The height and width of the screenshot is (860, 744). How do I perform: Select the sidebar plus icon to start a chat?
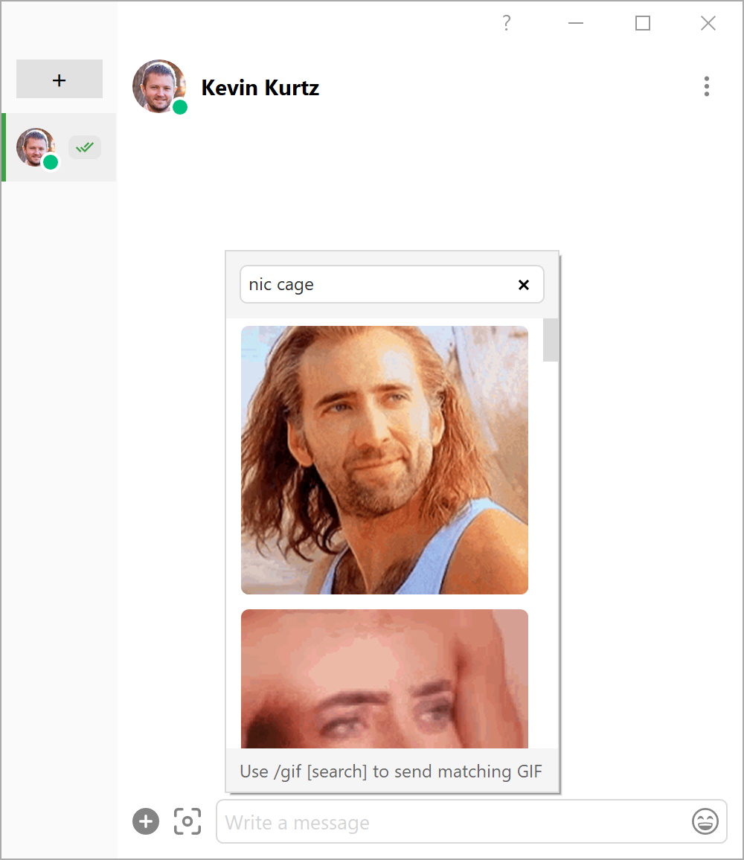point(59,79)
